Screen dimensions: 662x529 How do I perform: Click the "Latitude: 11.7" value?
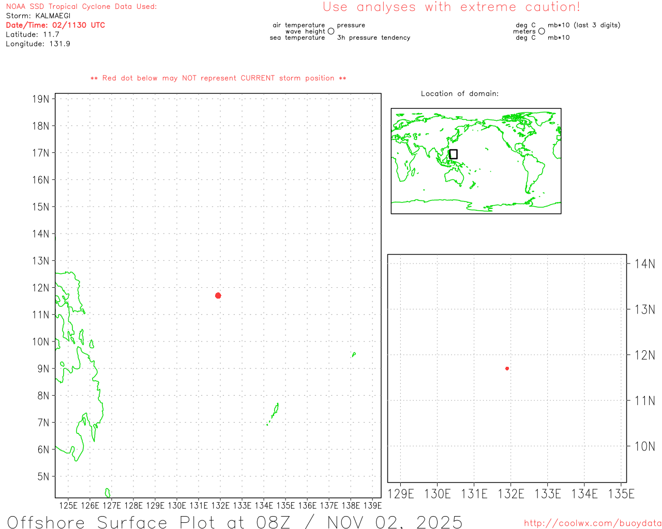[33, 35]
